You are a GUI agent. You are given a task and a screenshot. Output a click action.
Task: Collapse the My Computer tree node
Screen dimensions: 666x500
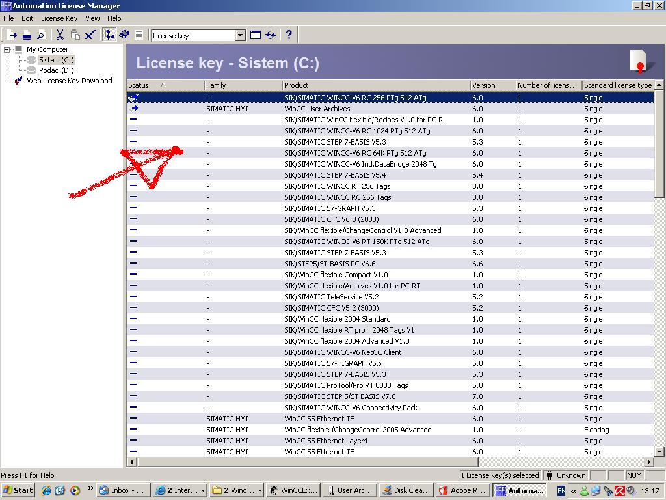point(7,49)
